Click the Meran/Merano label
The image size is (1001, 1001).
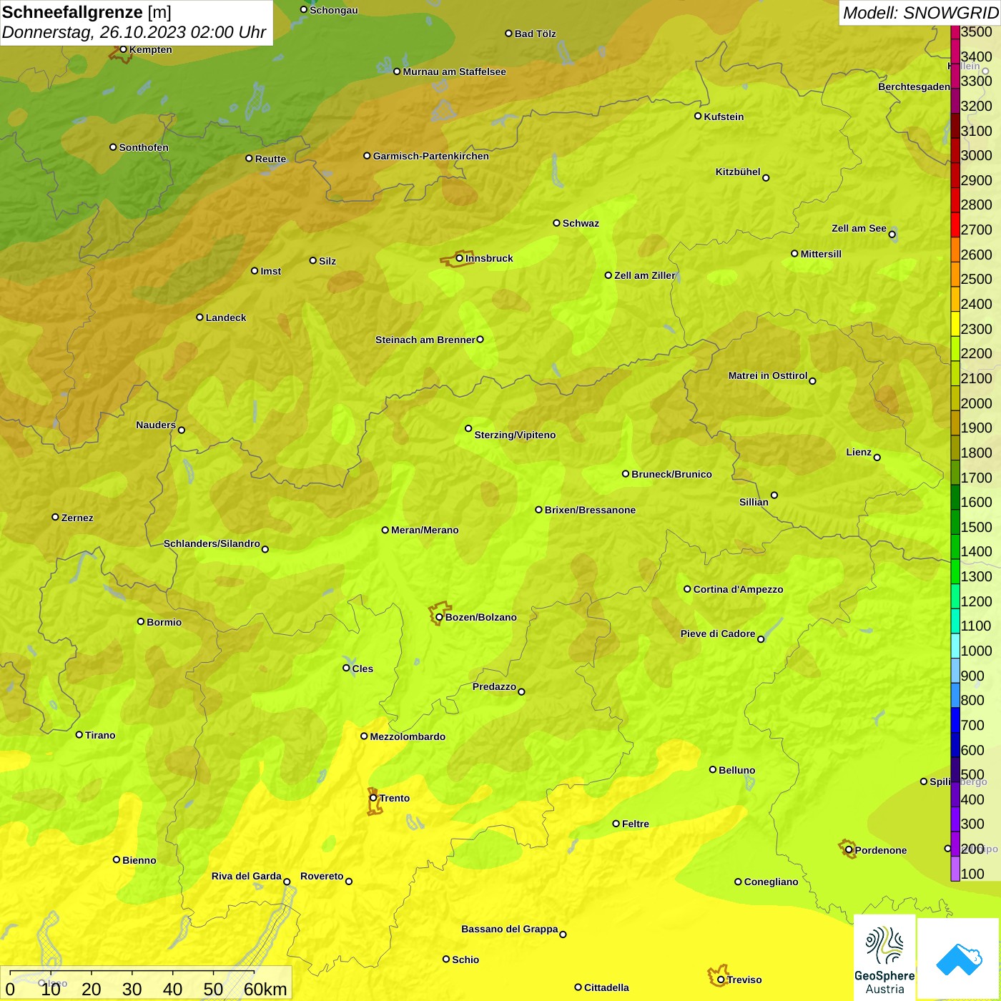[x=425, y=530]
